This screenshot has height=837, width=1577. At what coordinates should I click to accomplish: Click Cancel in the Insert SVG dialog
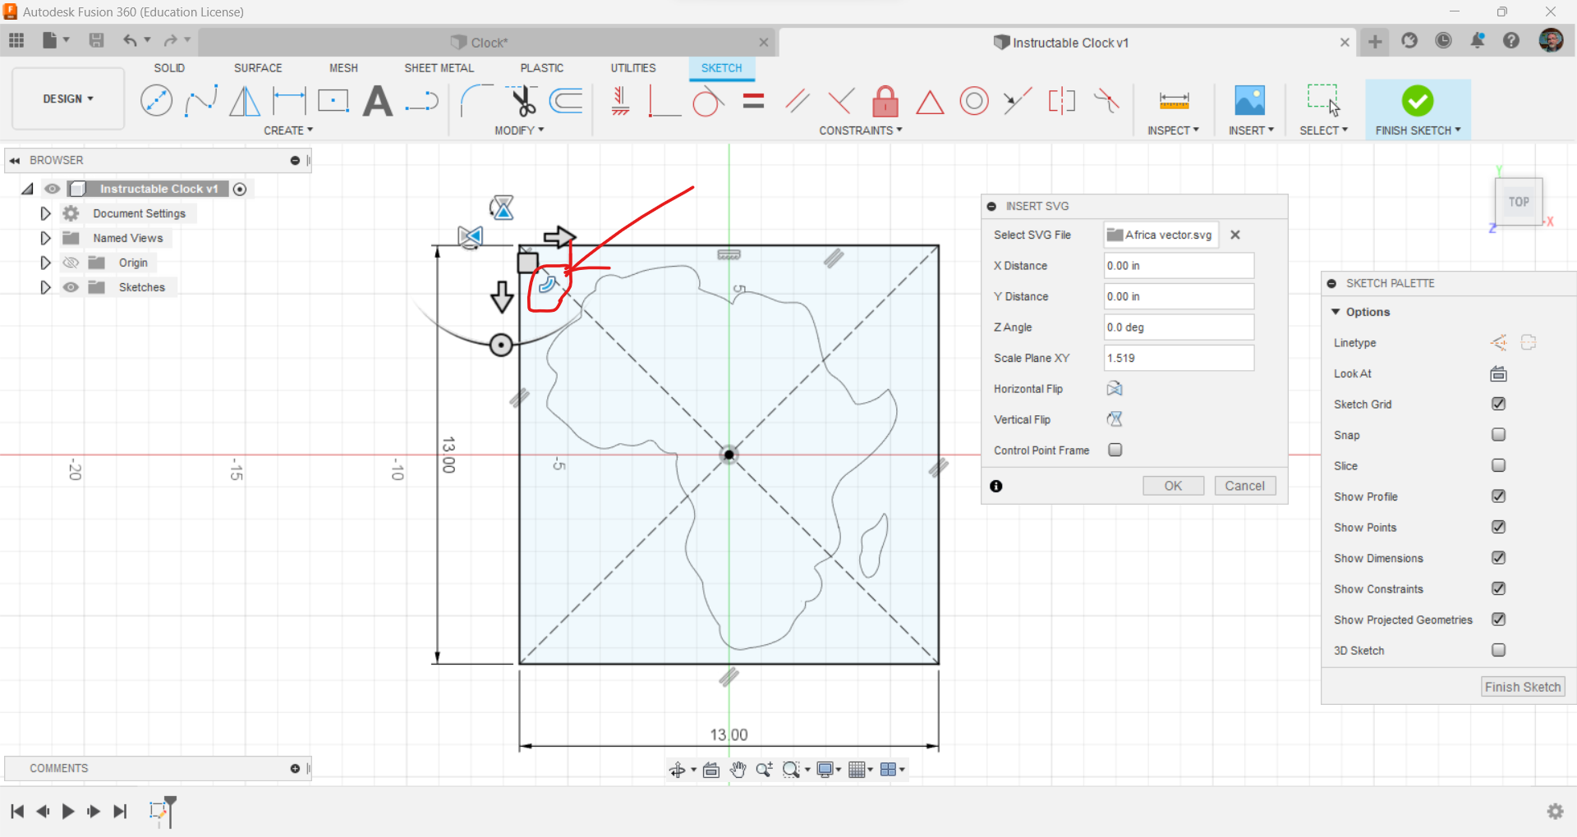1245,485
